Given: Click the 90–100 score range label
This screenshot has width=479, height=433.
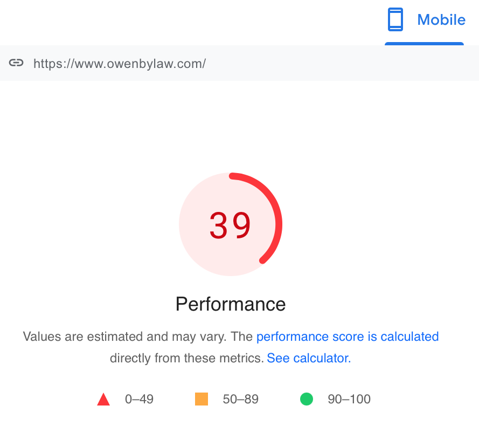Looking at the screenshot, I should click(349, 400).
